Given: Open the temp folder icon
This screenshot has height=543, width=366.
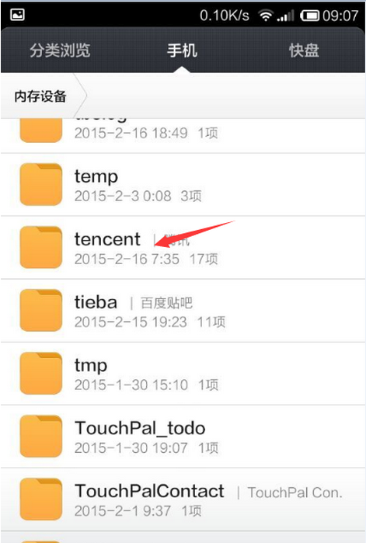Looking at the screenshot, I should tap(41, 184).
